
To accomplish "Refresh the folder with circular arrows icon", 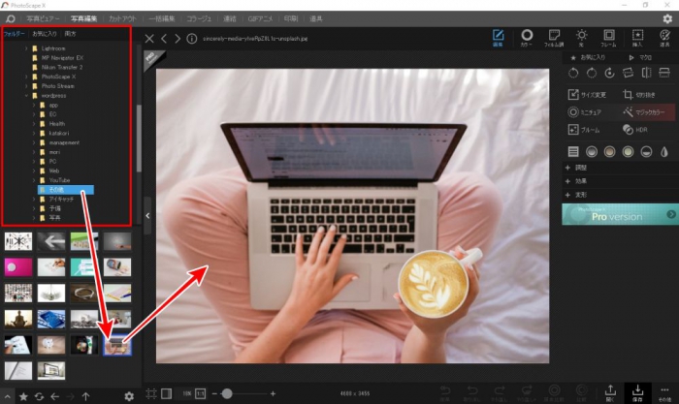I will [x=40, y=396].
